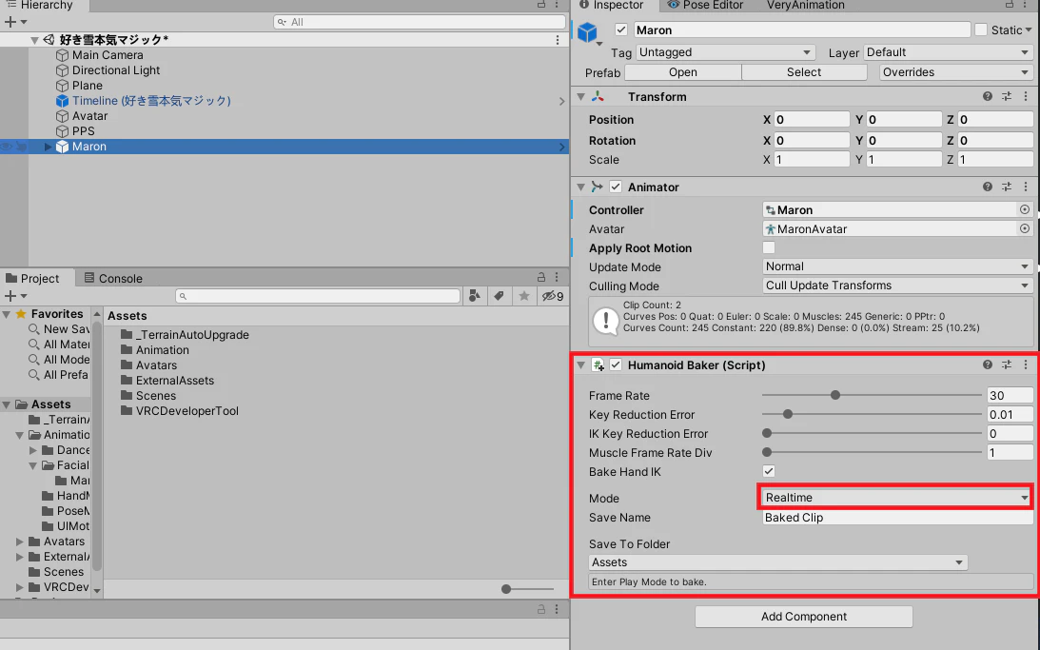Open the Culling Mode dropdown
This screenshot has height=650, width=1040.
897,286
